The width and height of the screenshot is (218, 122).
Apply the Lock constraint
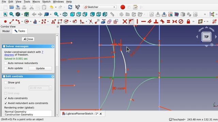click(188, 21)
